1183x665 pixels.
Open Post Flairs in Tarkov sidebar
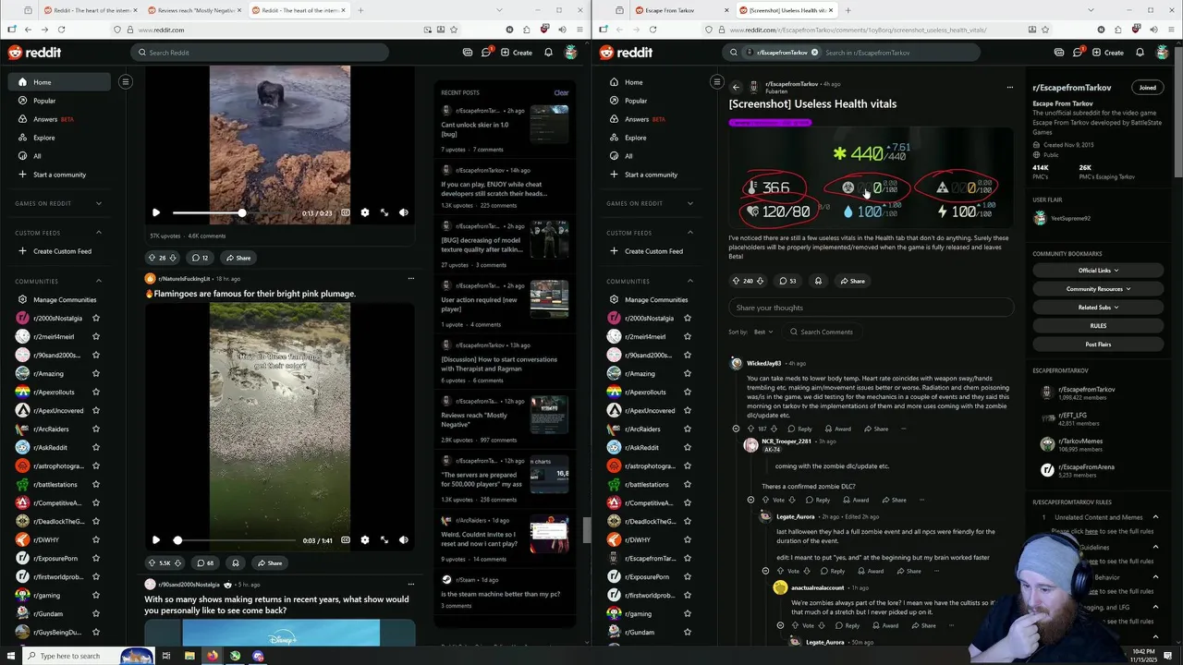[x=1098, y=345]
